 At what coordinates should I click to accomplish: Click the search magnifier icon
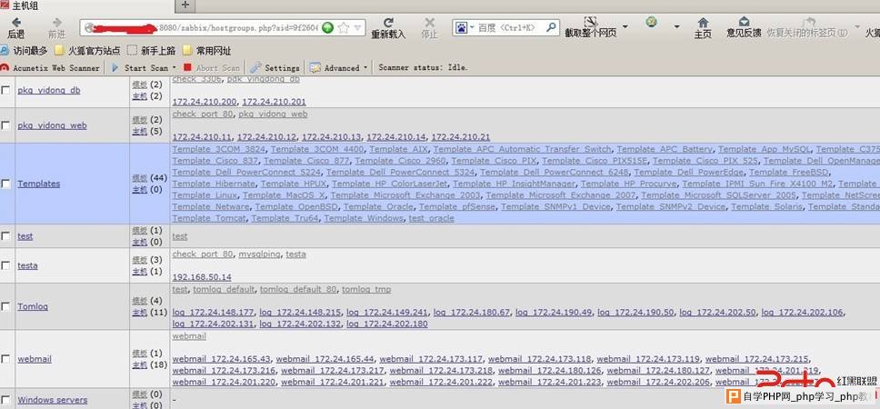(x=551, y=27)
